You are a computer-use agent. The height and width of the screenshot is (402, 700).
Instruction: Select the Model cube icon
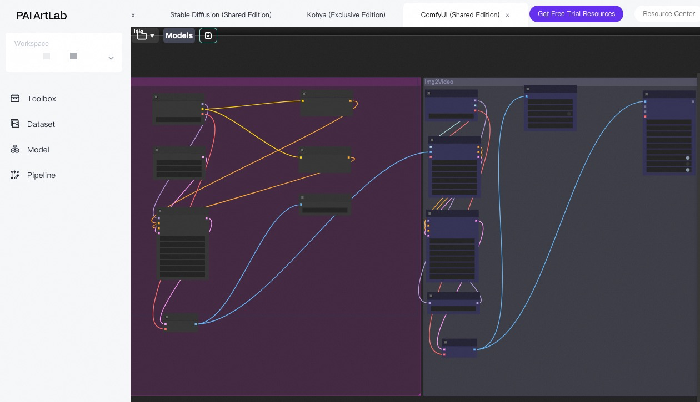(15, 149)
